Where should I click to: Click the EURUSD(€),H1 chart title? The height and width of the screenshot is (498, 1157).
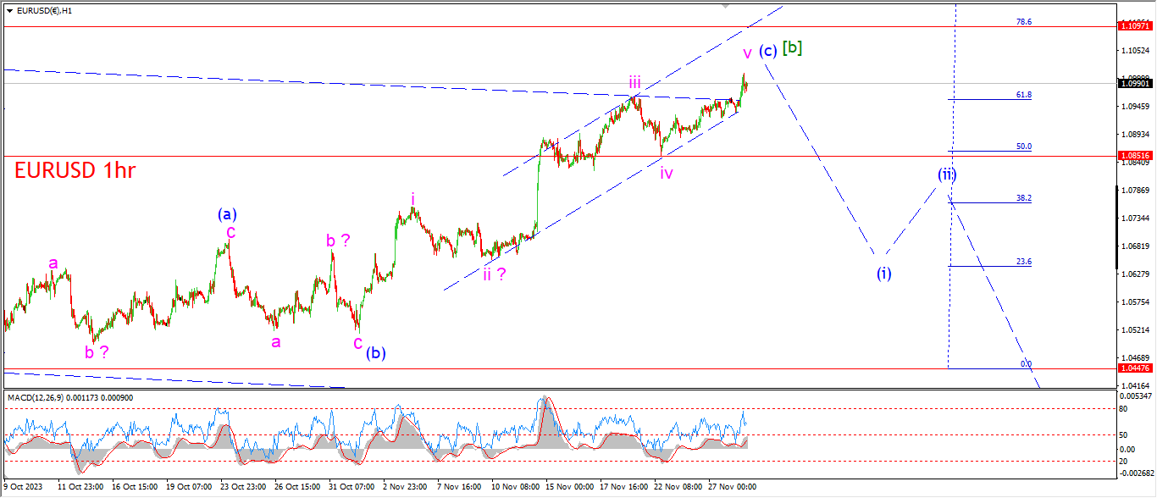coord(45,11)
